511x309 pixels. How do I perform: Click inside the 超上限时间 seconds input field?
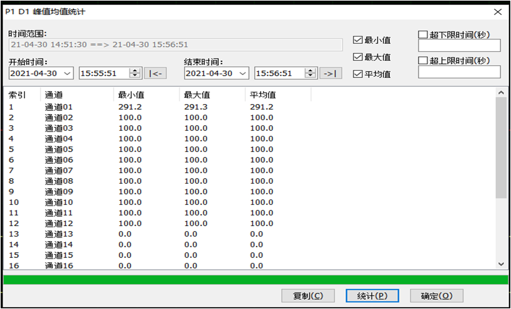[459, 72]
